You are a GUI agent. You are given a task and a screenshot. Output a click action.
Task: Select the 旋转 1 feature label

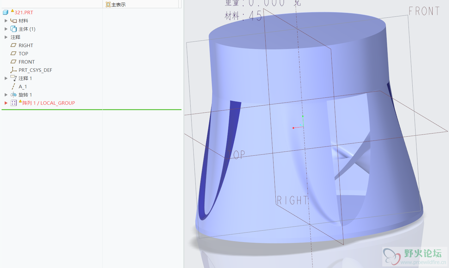coord(25,95)
